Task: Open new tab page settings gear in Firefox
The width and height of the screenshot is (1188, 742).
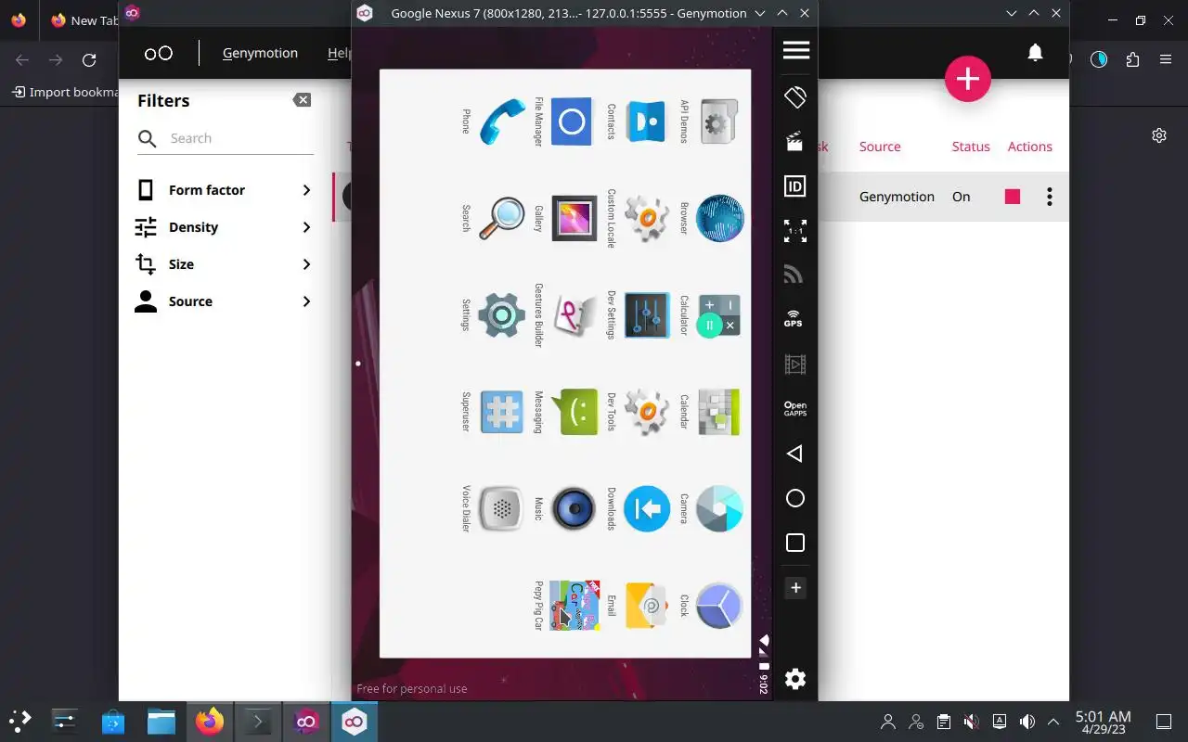Action: [1159, 135]
